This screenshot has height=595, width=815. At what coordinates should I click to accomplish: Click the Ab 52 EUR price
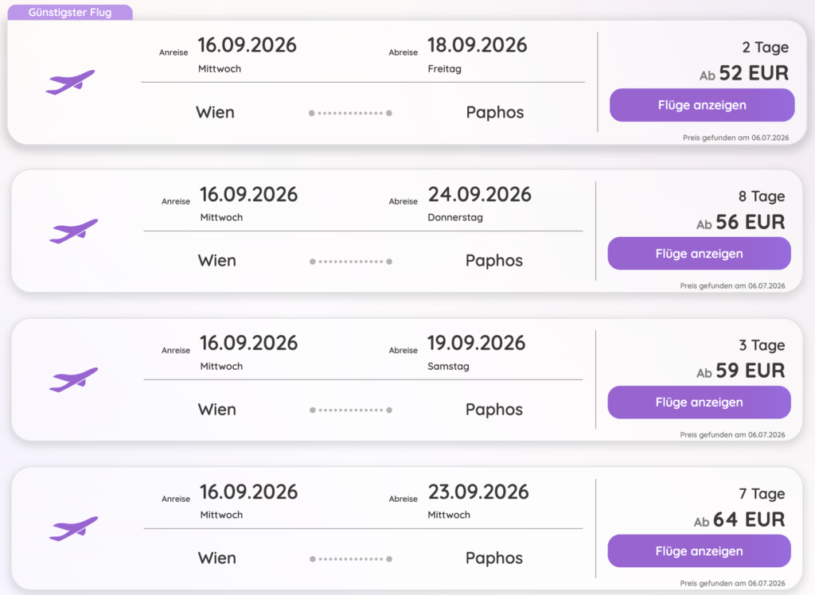click(744, 73)
